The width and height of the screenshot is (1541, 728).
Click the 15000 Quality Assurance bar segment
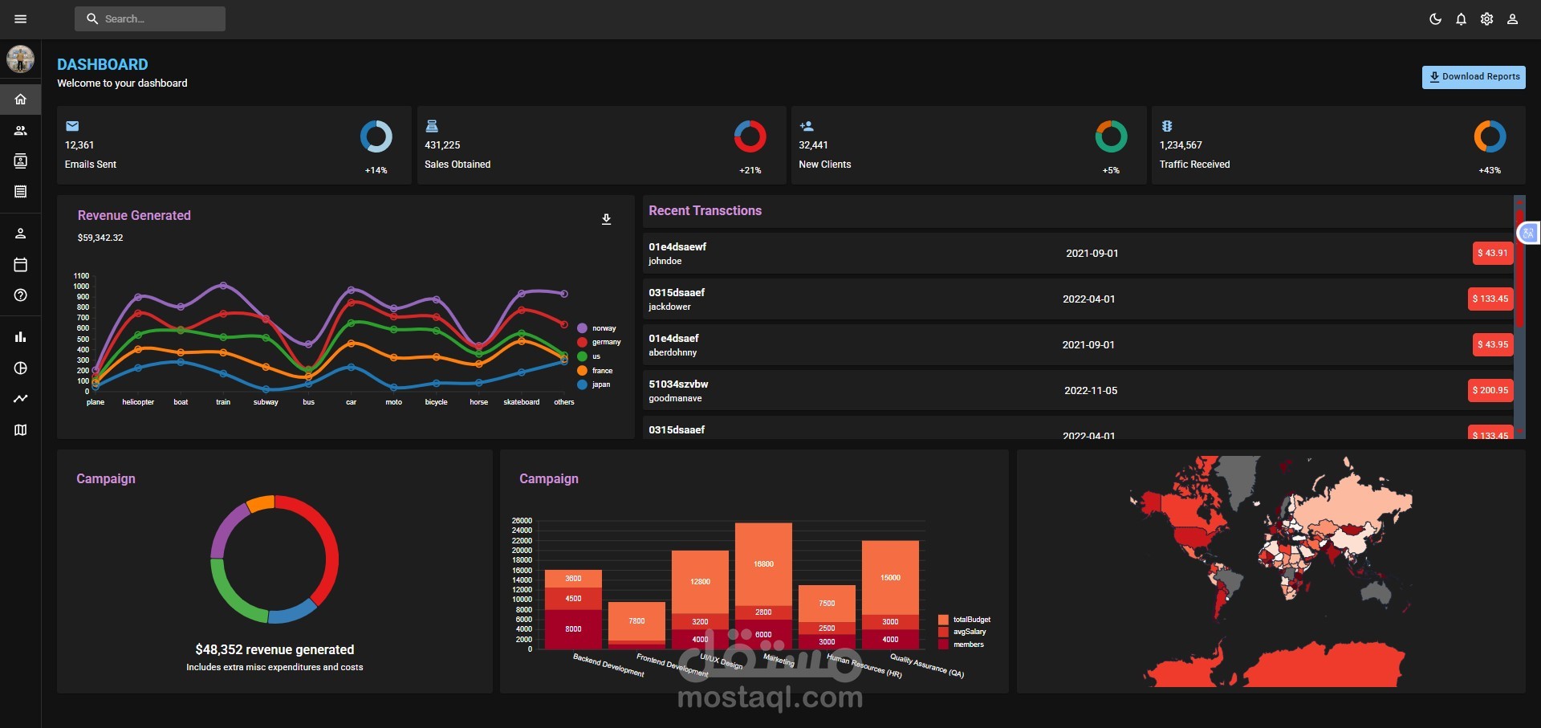(890, 578)
